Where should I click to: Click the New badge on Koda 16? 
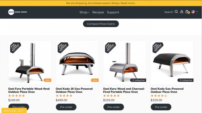(x=95, y=80)
